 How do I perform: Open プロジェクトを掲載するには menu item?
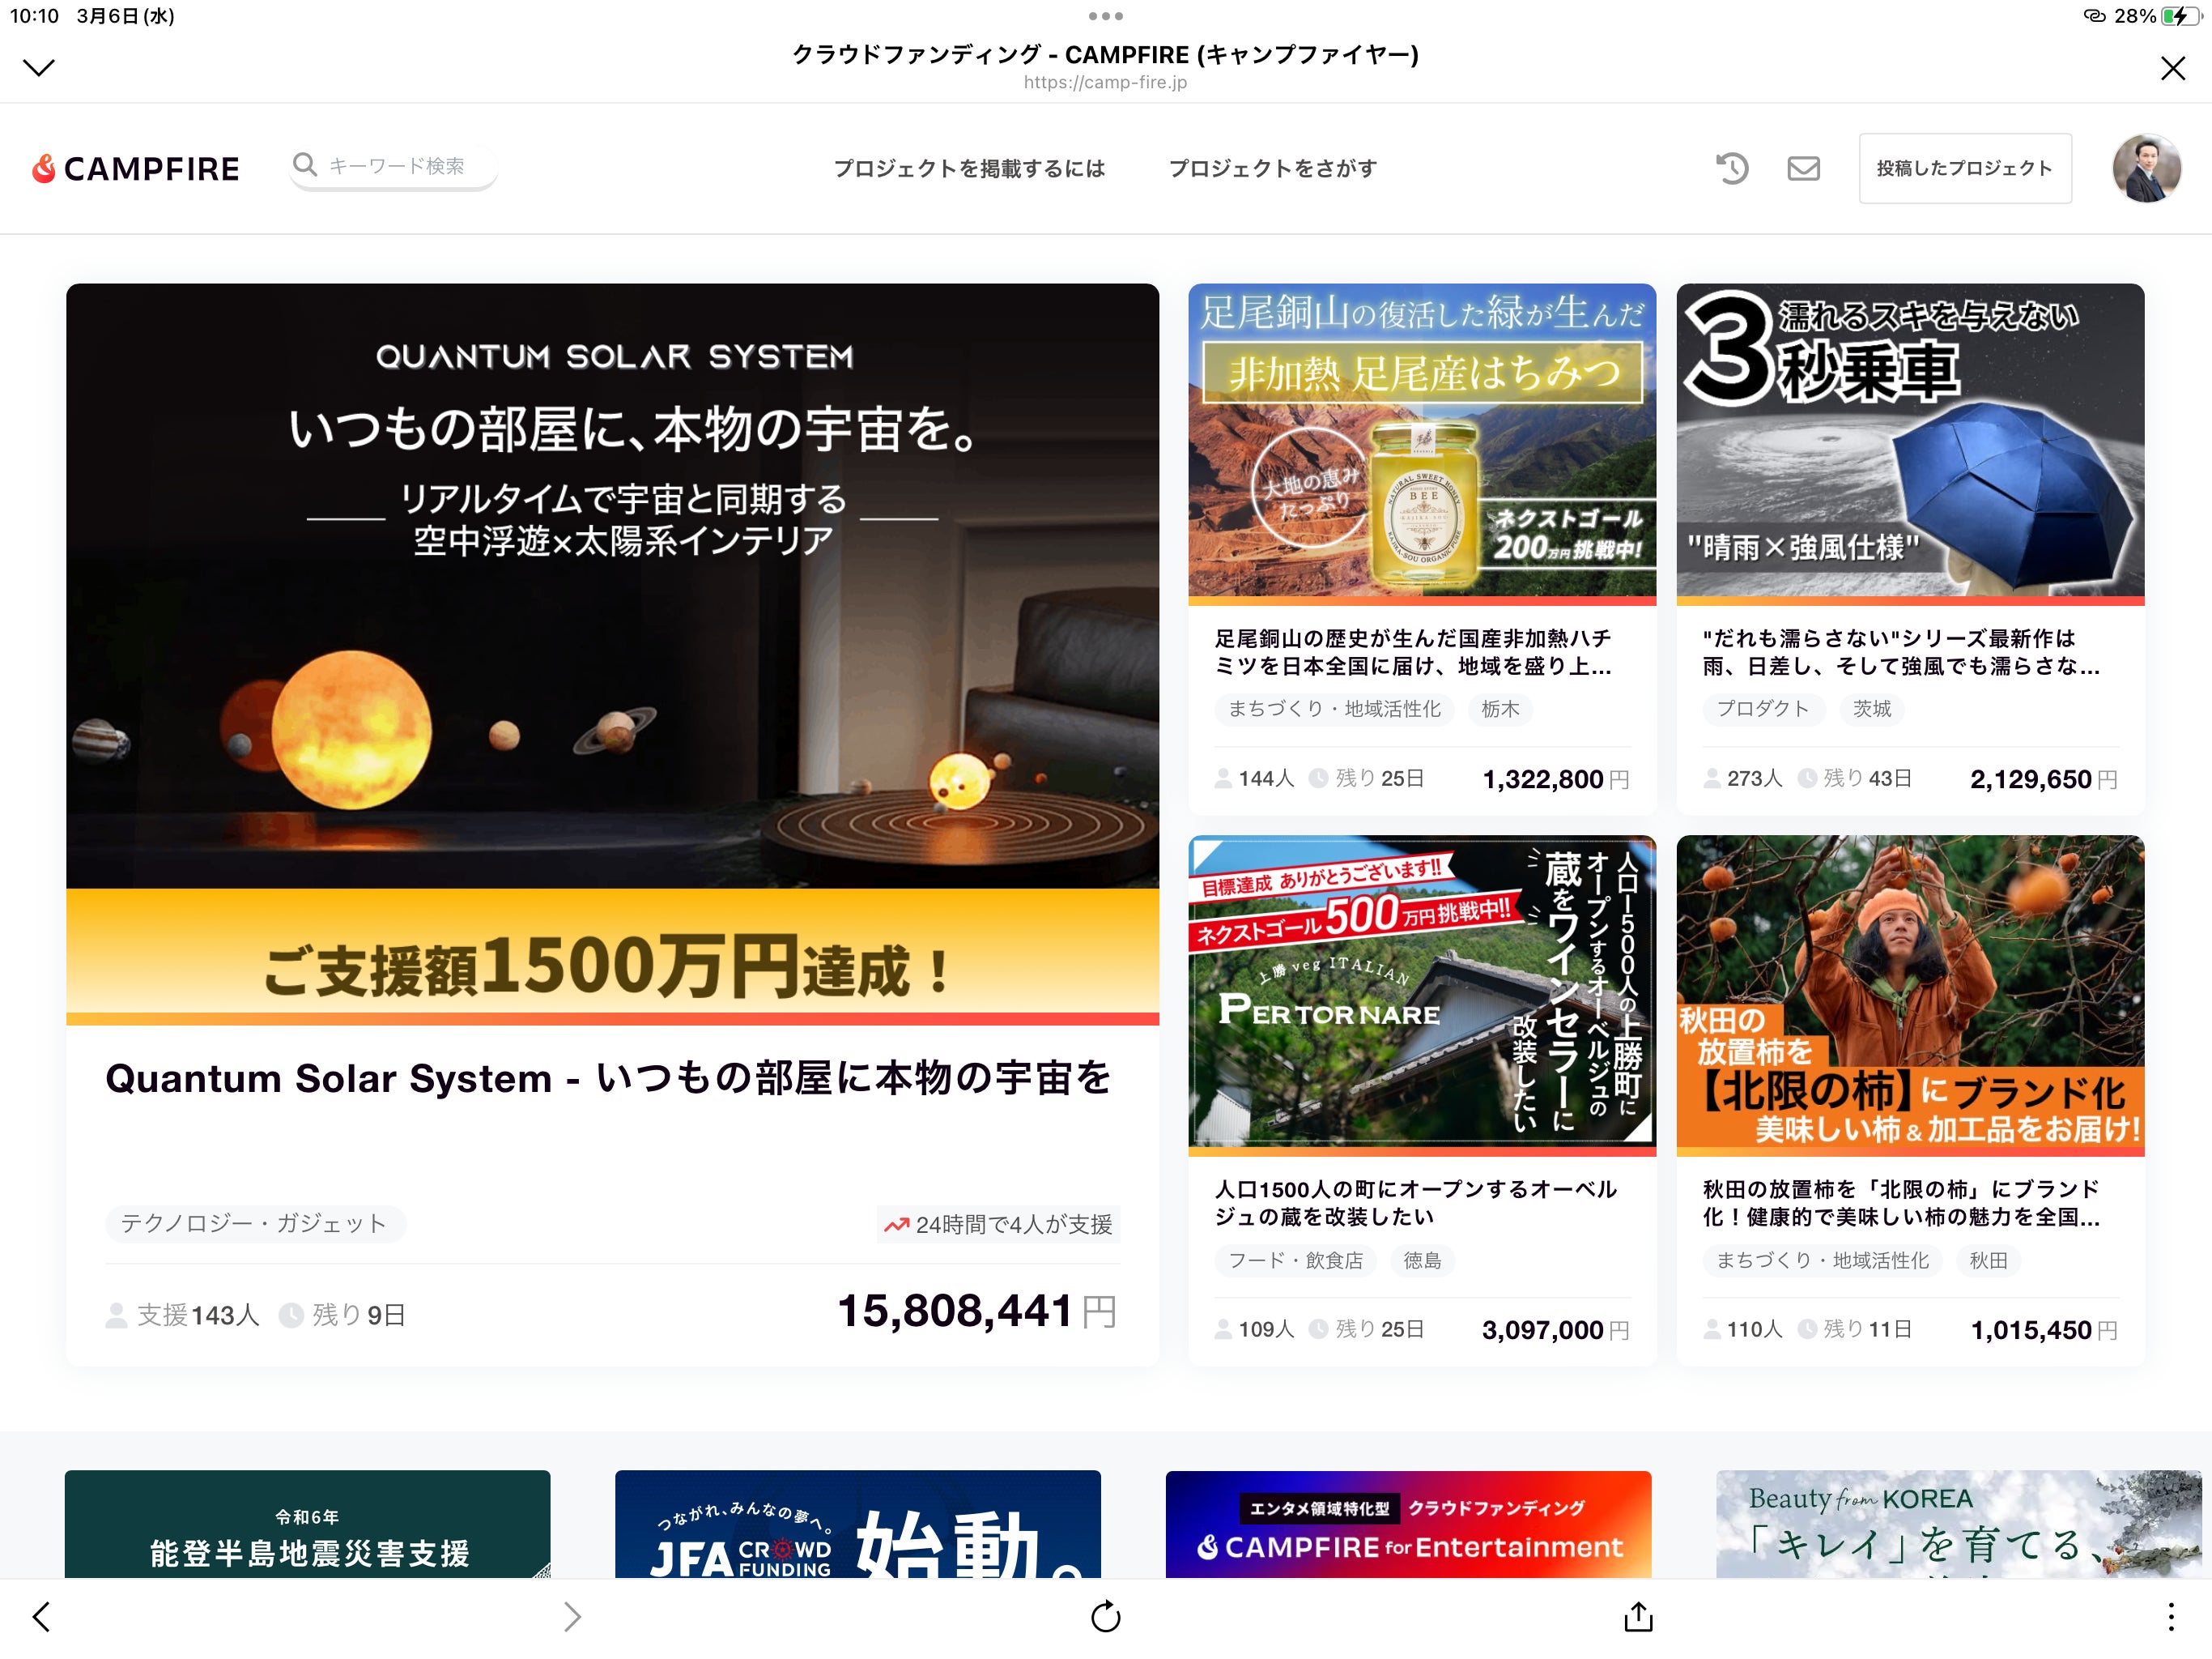[969, 168]
